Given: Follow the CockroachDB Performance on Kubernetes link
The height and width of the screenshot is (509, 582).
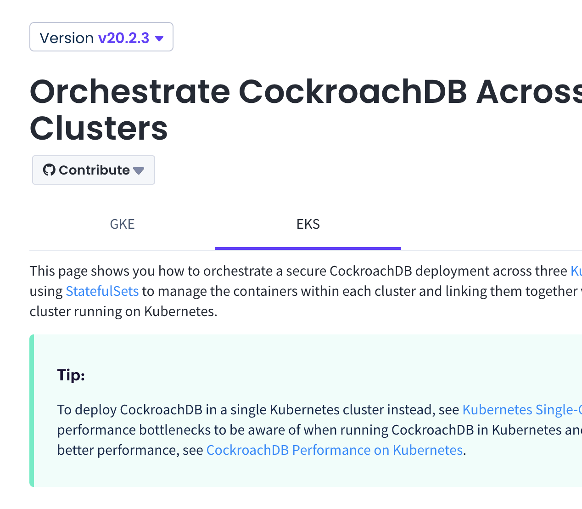Looking at the screenshot, I should (x=334, y=450).
